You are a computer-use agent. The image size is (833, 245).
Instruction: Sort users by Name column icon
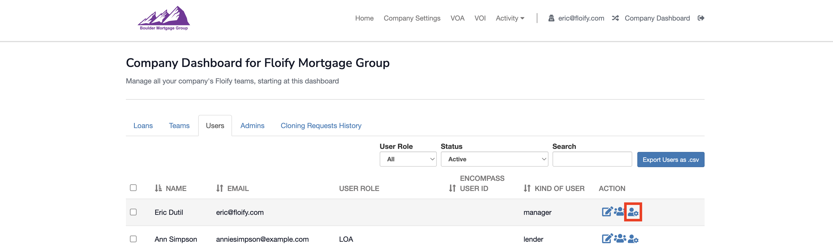point(158,188)
